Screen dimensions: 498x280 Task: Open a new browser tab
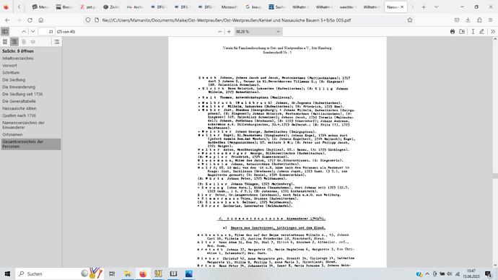pyautogui.click(x=424, y=7)
